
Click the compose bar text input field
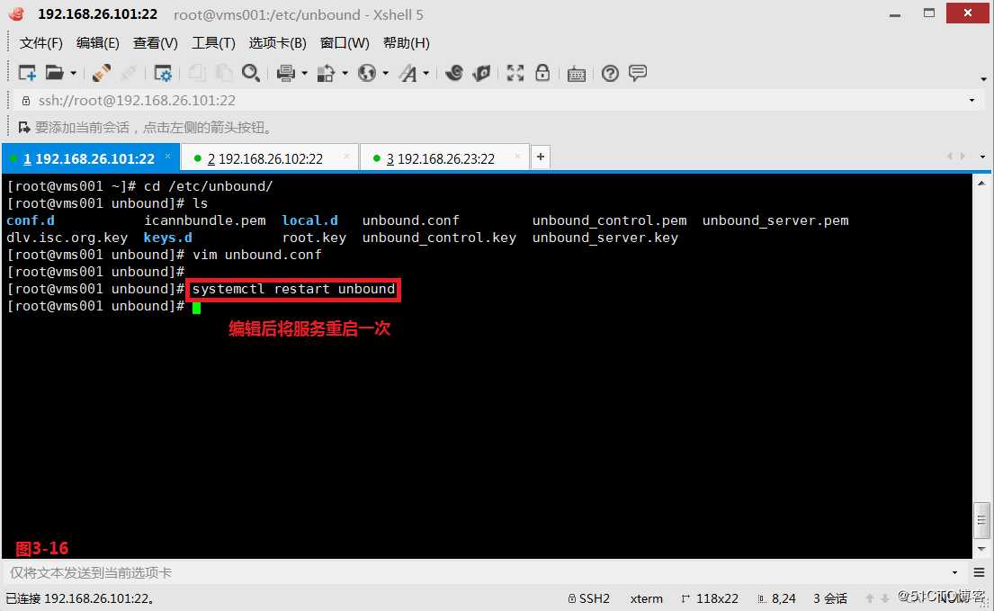476,573
